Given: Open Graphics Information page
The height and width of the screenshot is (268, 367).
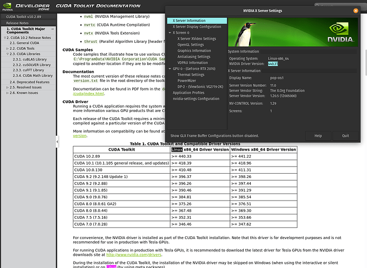Looking at the screenshot, I should point(194,50).
